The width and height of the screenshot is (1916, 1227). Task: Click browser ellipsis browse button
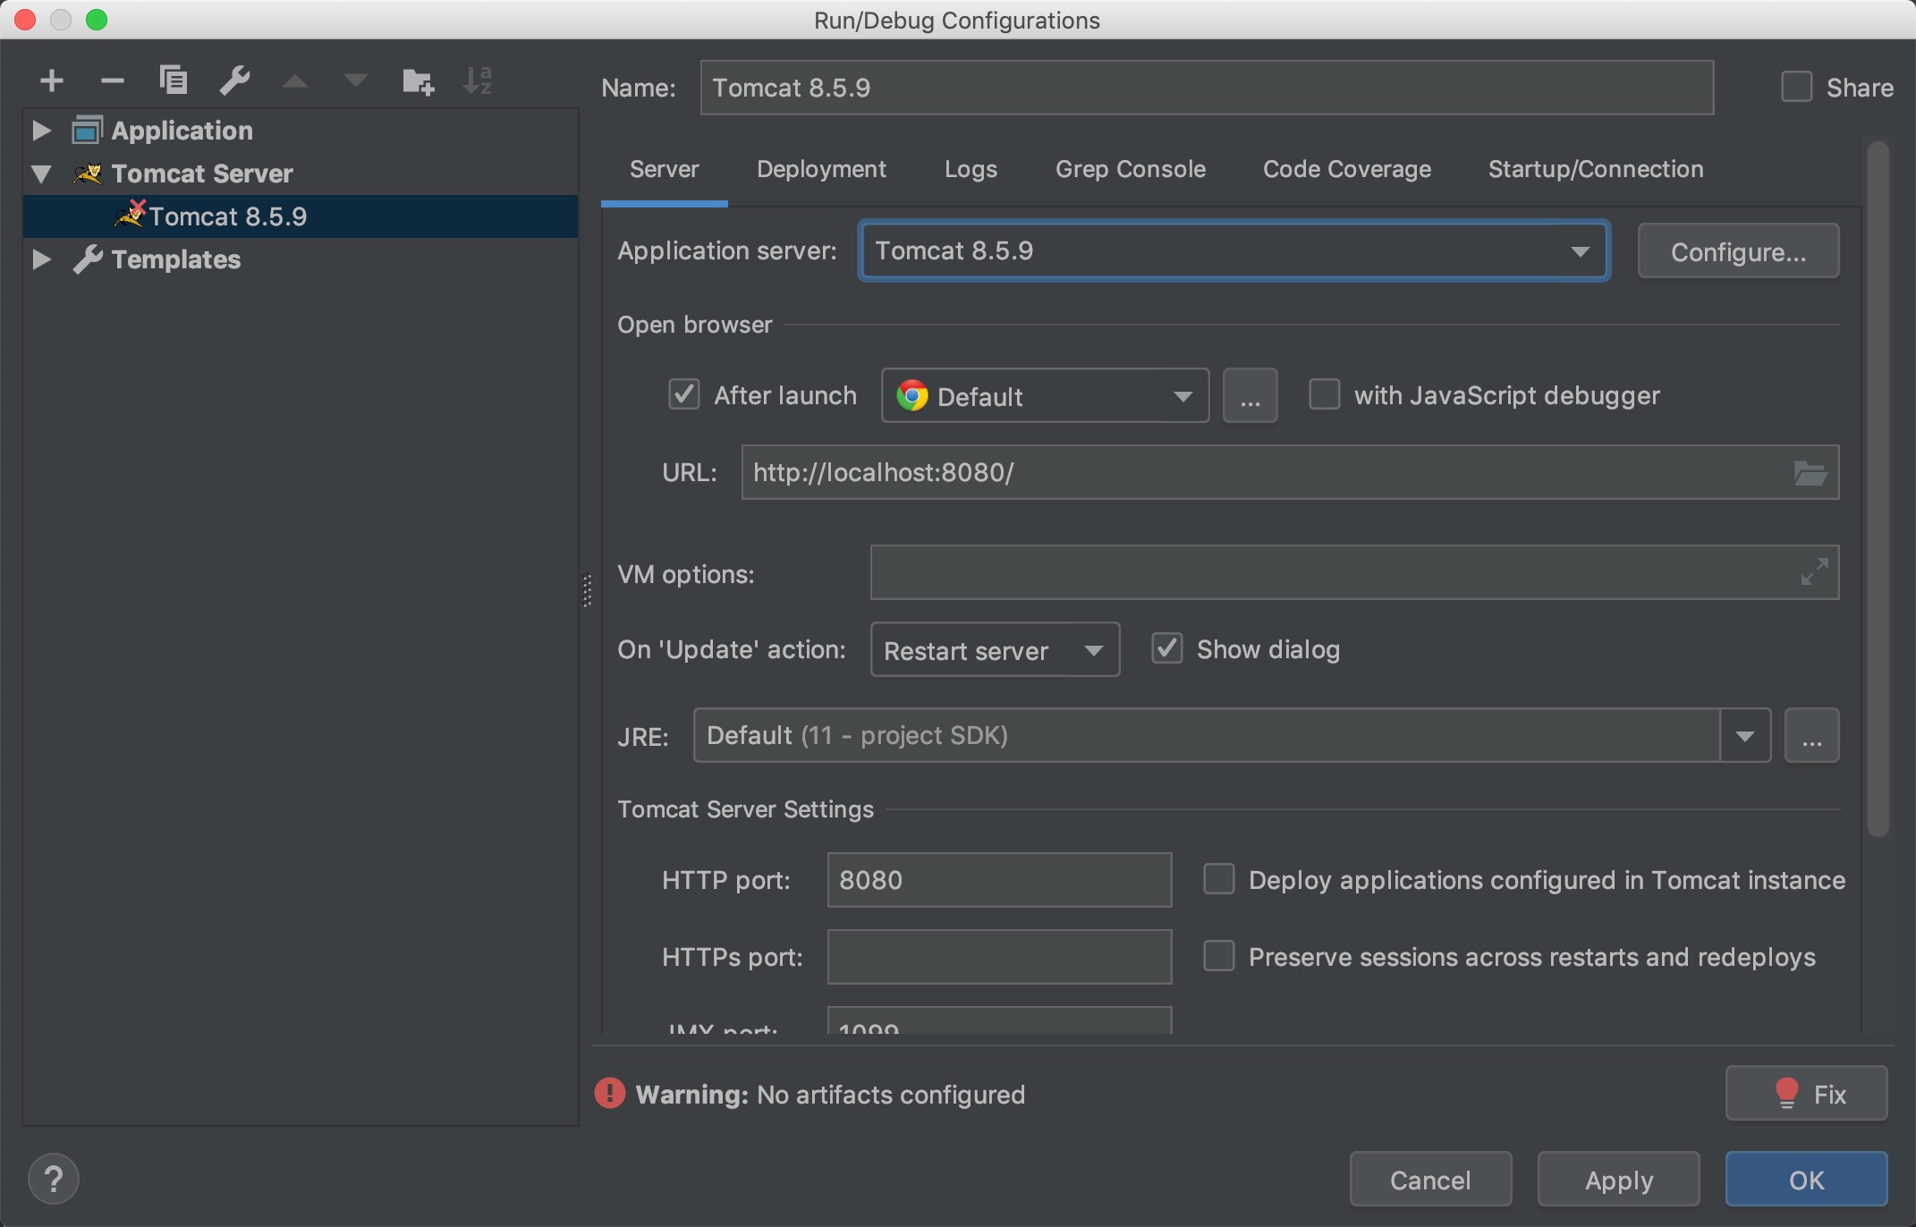(1250, 395)
